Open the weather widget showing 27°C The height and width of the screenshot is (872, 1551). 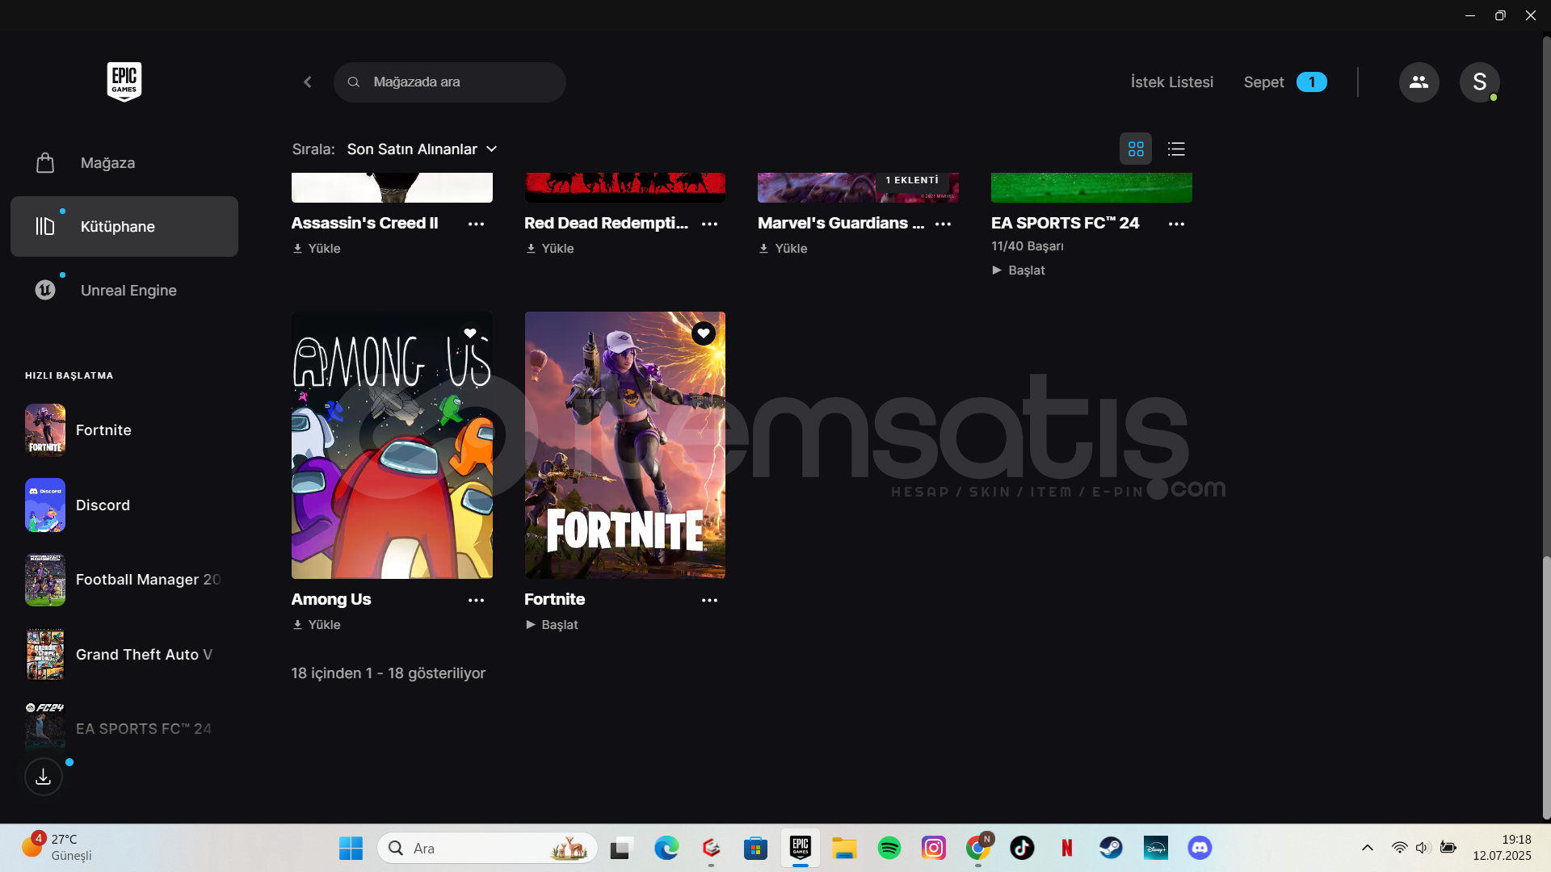(x=58, y=848)
